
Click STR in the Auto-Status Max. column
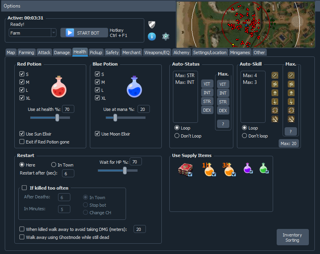click(223, 102)
